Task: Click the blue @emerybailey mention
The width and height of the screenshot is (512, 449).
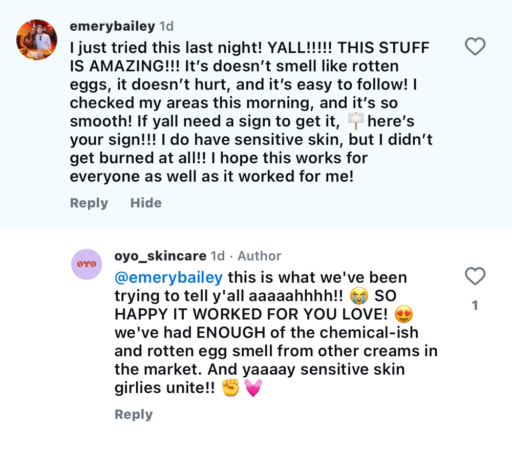Action: [x=168, y=277]
